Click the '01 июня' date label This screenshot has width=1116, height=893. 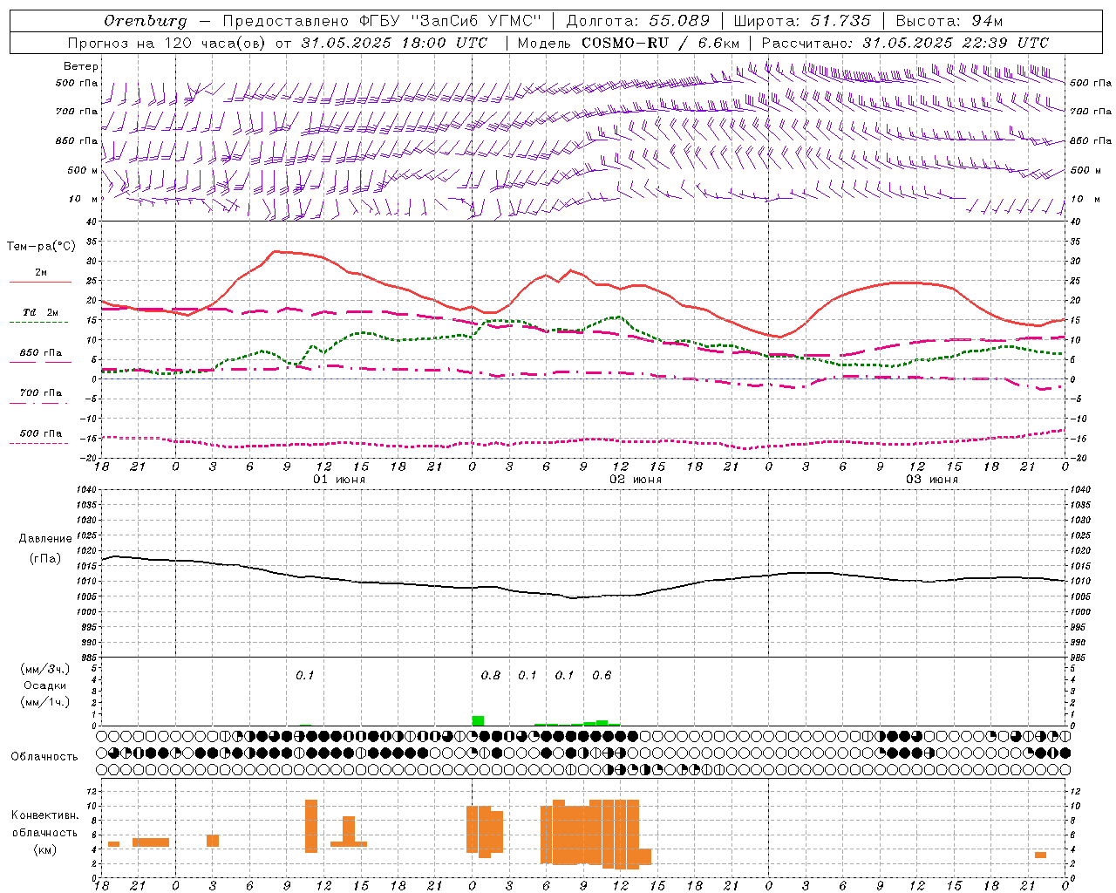(x=339, y=480)
